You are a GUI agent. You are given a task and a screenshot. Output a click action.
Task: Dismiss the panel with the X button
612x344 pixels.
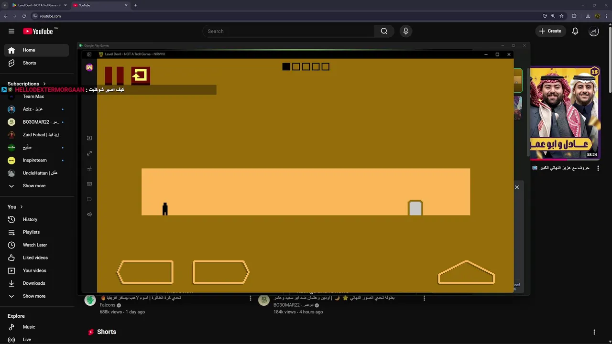(x=517, y=187)
